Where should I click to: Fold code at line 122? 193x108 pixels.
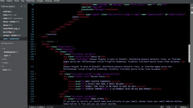[35, 96]
